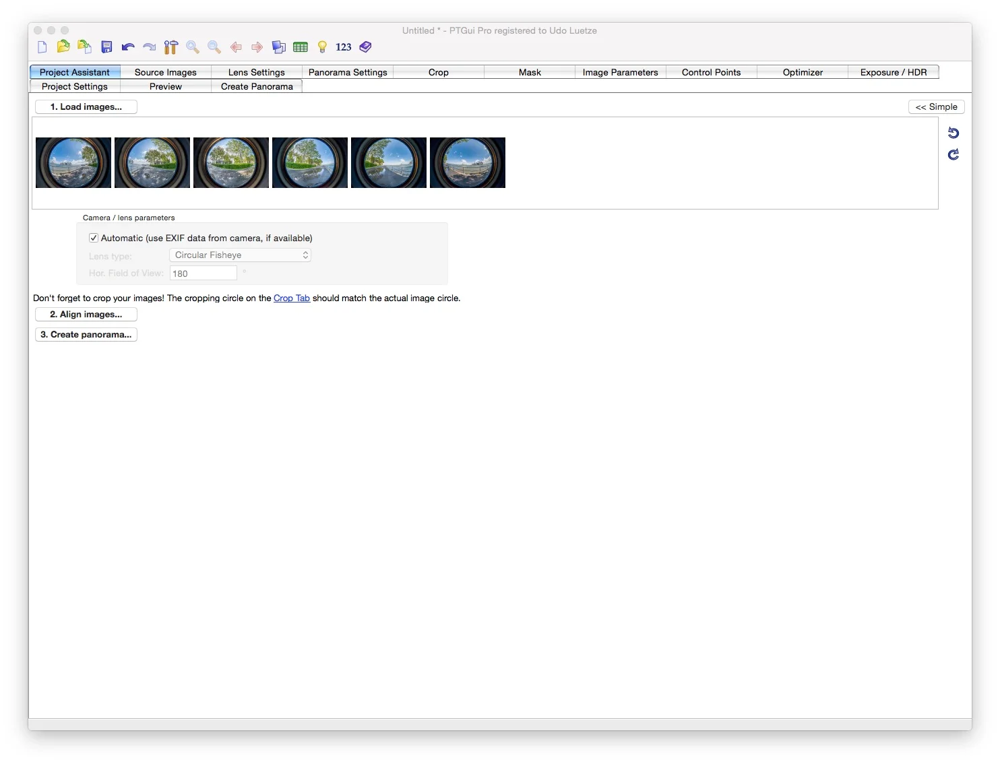Toggle Automatic EXIF data checkbox
The height and width of the screenshot is (764, 1000).
pyautogui.click(x=94, y=238)
